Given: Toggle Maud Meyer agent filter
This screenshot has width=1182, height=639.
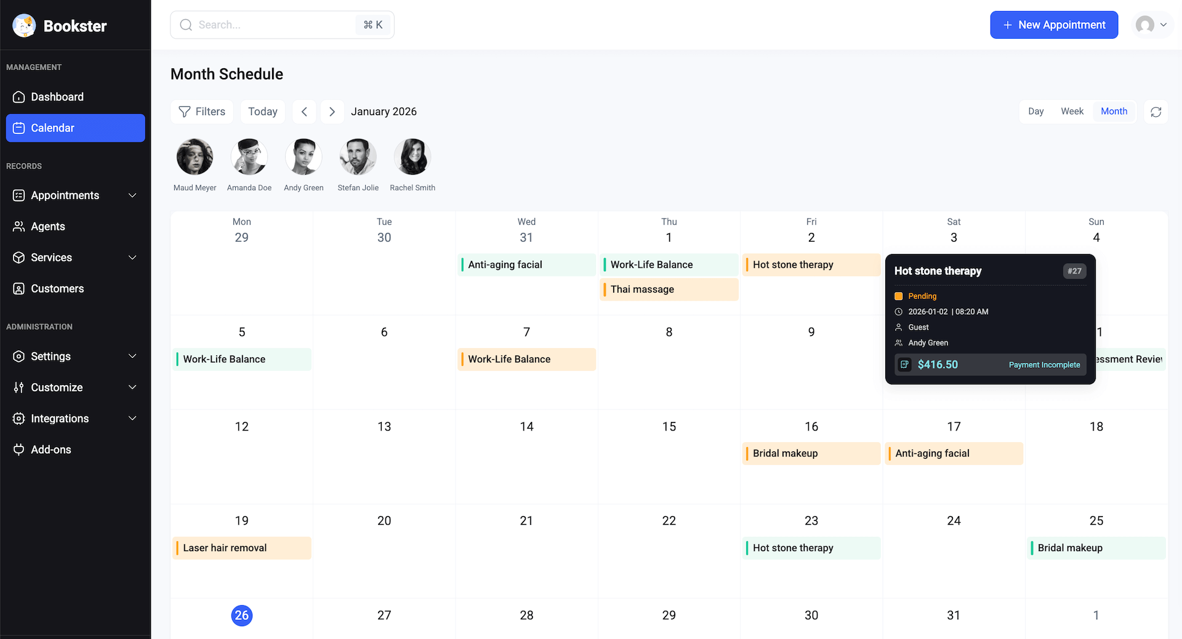Looking at the screenshot, I should coord(195,157).
